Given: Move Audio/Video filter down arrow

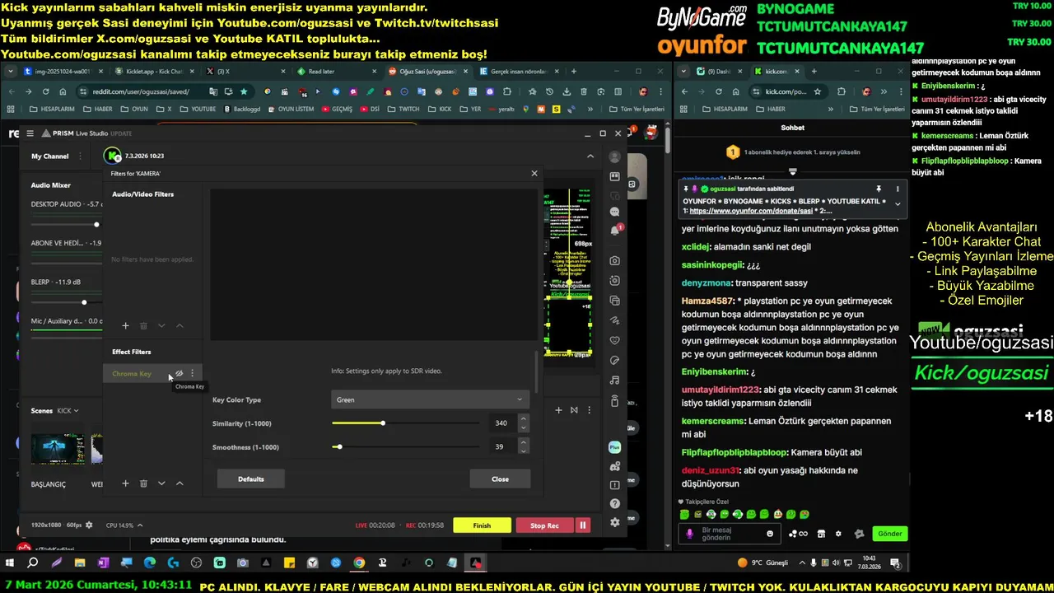Looking at the screenshot, I should pyautogui.click(x=161, y=326).
